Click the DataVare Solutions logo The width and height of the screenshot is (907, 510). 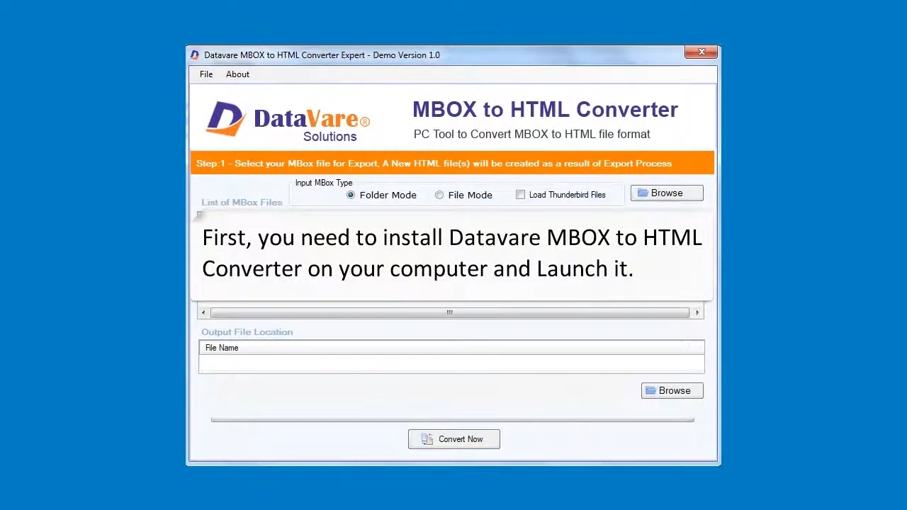(288, 120)
